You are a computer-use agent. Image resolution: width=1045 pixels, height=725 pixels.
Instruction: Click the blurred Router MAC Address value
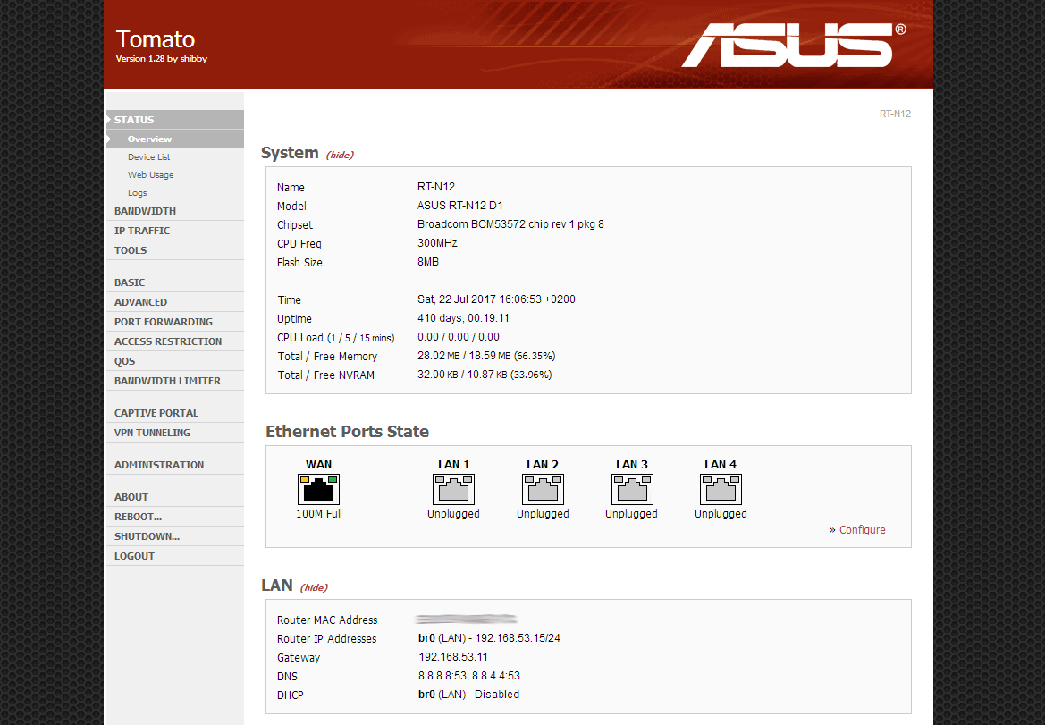click(467, 619)
